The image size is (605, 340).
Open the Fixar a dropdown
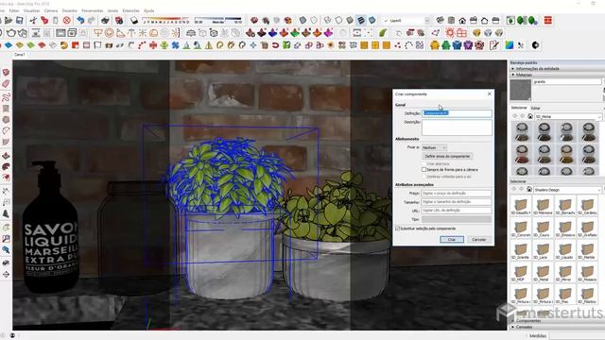click(434, 147)
